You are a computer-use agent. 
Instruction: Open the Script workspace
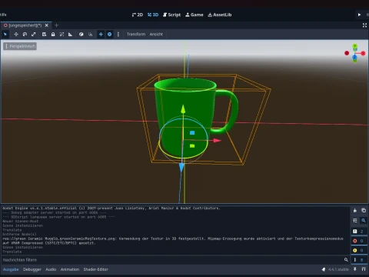[172, 15]
